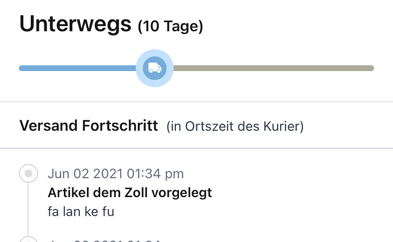393x242 pixels.
Task: Click the (10 Tage) duration label
Action: click(170, 26)
